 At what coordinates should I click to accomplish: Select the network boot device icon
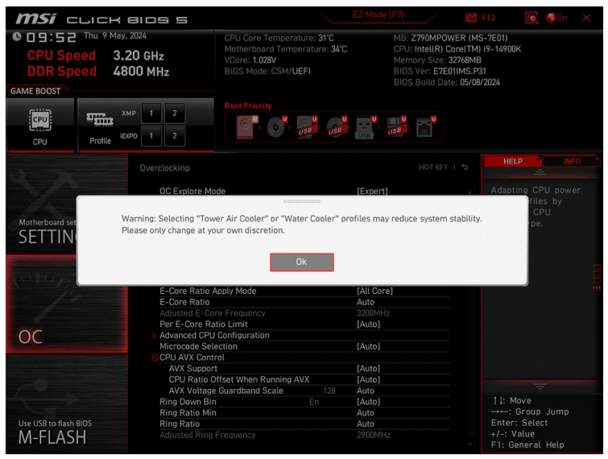coord(426,127)
